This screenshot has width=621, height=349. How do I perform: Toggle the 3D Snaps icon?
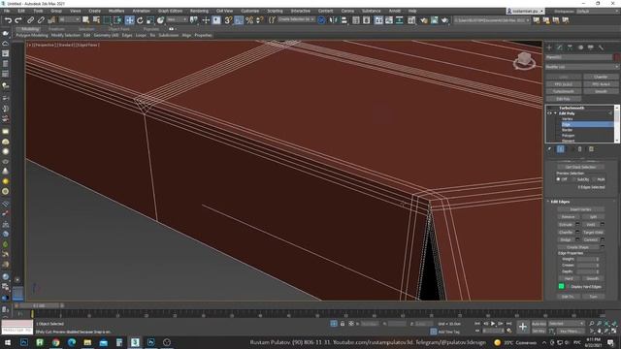(x=229, y=19)
